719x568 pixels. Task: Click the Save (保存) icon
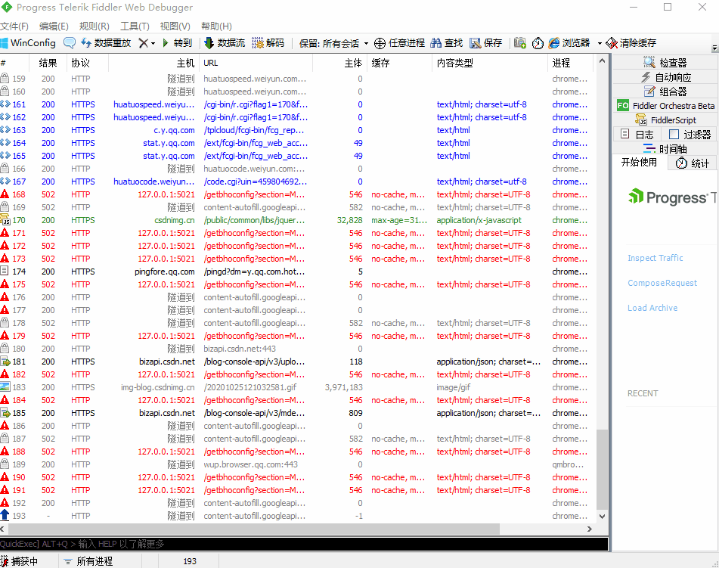[x=476, y=43]
